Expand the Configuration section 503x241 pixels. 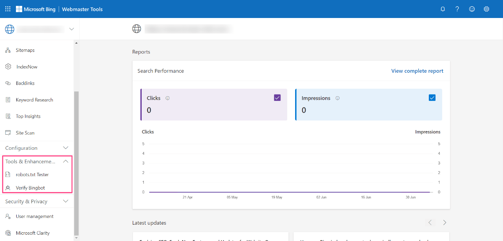click(37, 148)
